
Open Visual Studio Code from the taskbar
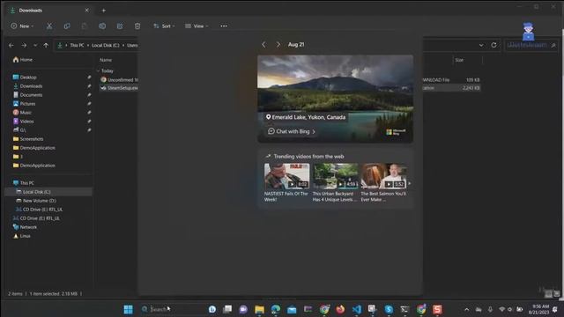pyautogui.click(x=356, y=309)
